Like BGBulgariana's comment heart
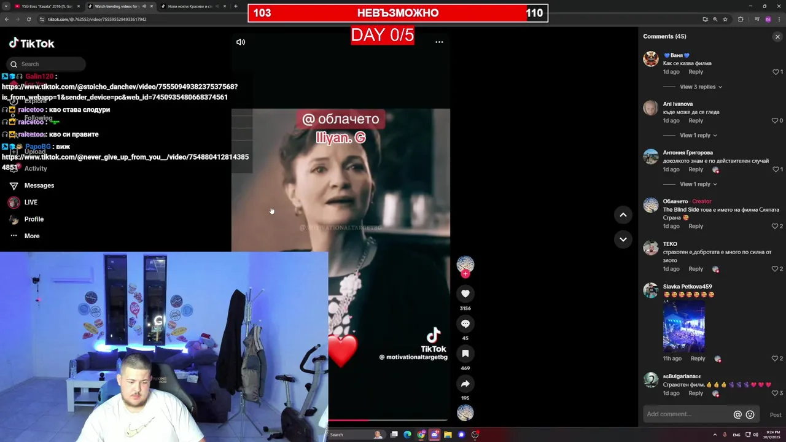The height and width of the screenshot is (442, 786). (x=775, y=394)
